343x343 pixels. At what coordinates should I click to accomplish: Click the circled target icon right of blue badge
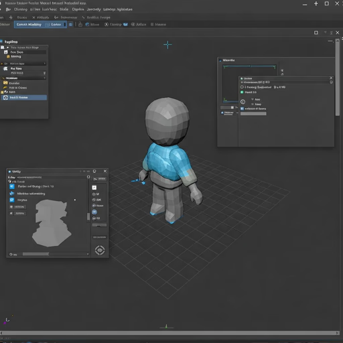[133, 24]
